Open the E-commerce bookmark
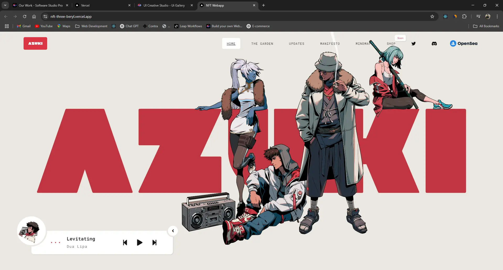 coord(258,26)
